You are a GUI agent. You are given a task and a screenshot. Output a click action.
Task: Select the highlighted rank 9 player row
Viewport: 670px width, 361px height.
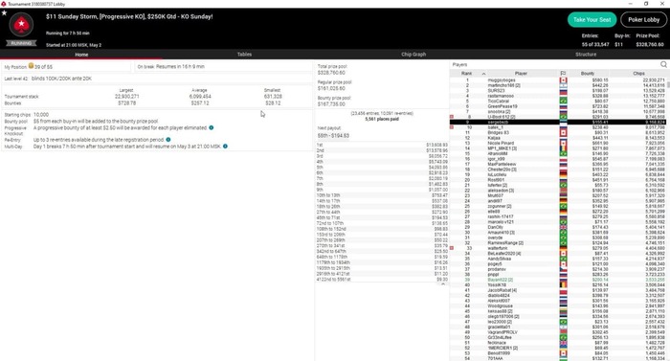click(x=558, y=122)
